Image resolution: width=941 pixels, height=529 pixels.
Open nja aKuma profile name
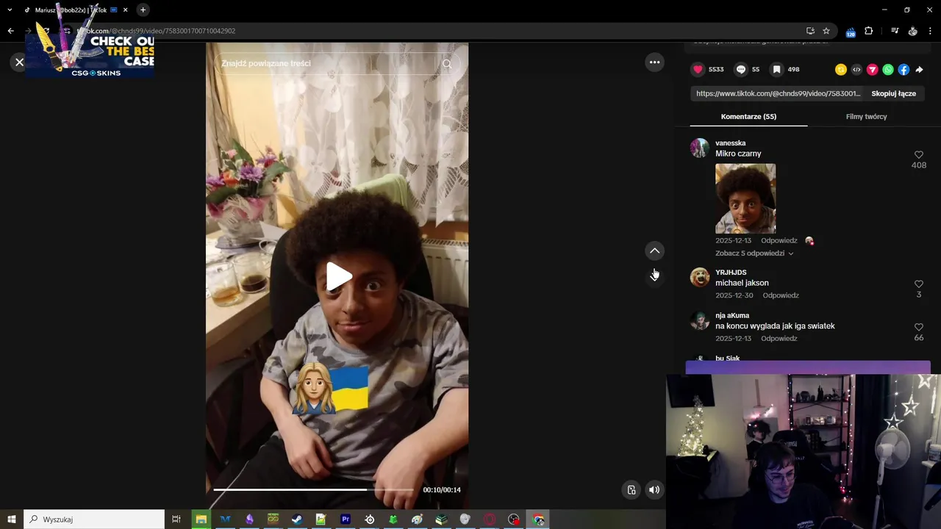(x=731, y=316)
